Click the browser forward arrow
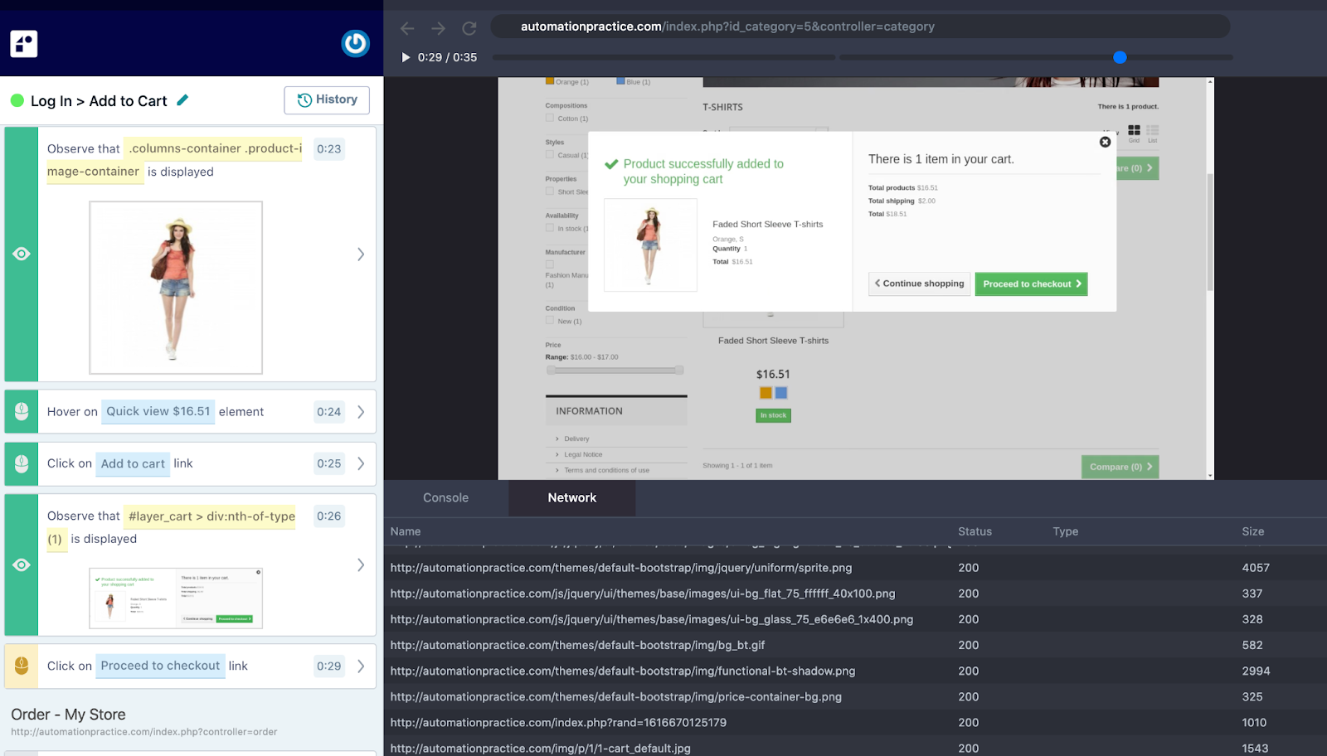 [439, 28]
